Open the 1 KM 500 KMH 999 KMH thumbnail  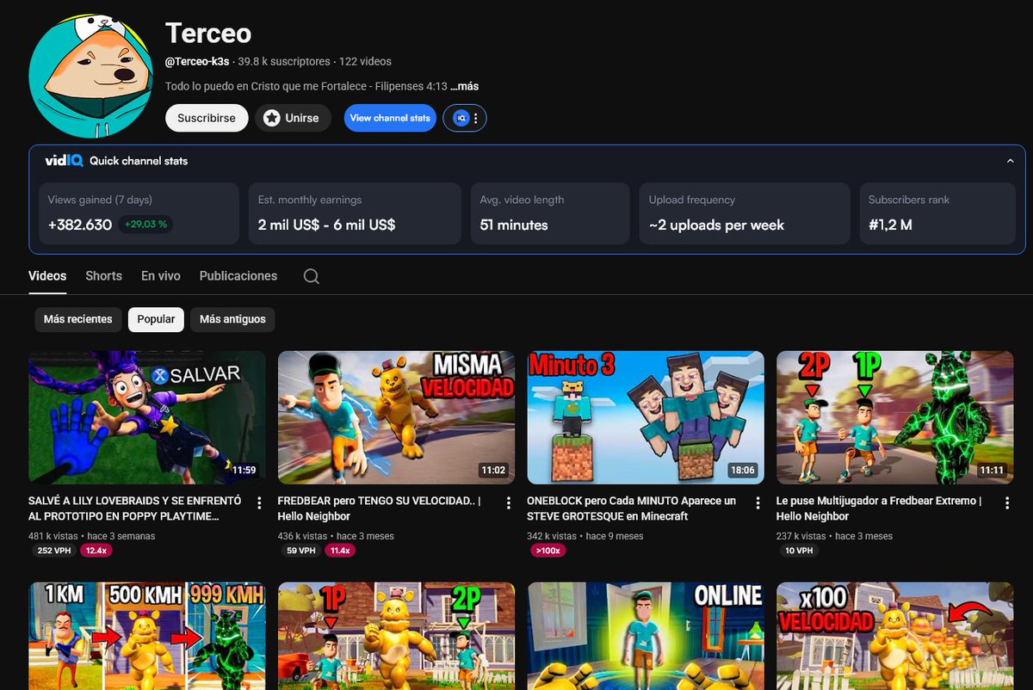[x=147, y=636]
